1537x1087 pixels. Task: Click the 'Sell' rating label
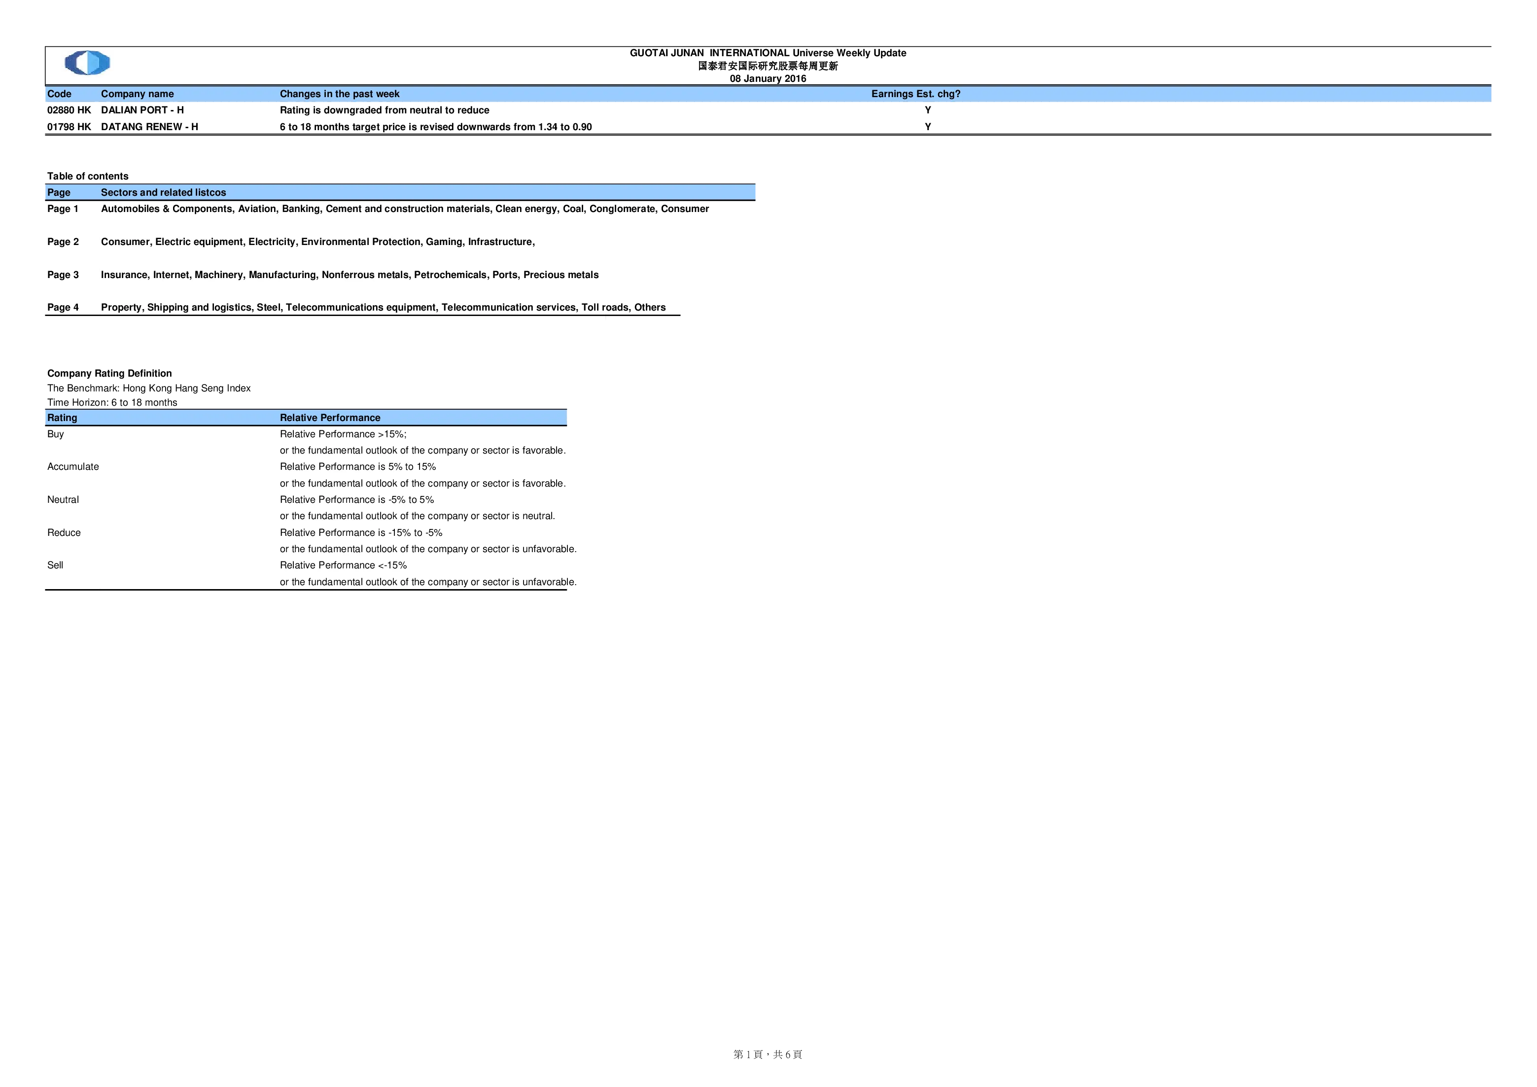[x=55, y=565]
